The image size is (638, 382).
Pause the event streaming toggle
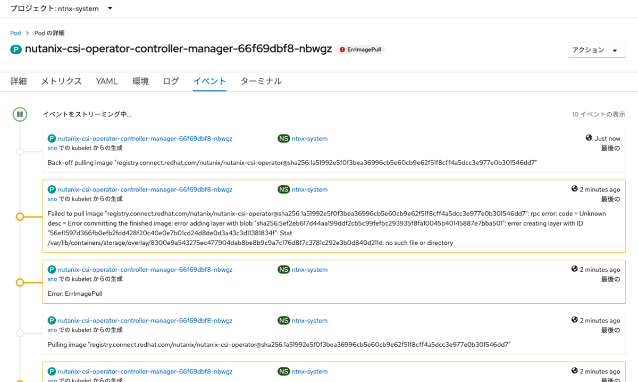click(x=20, y=114)
